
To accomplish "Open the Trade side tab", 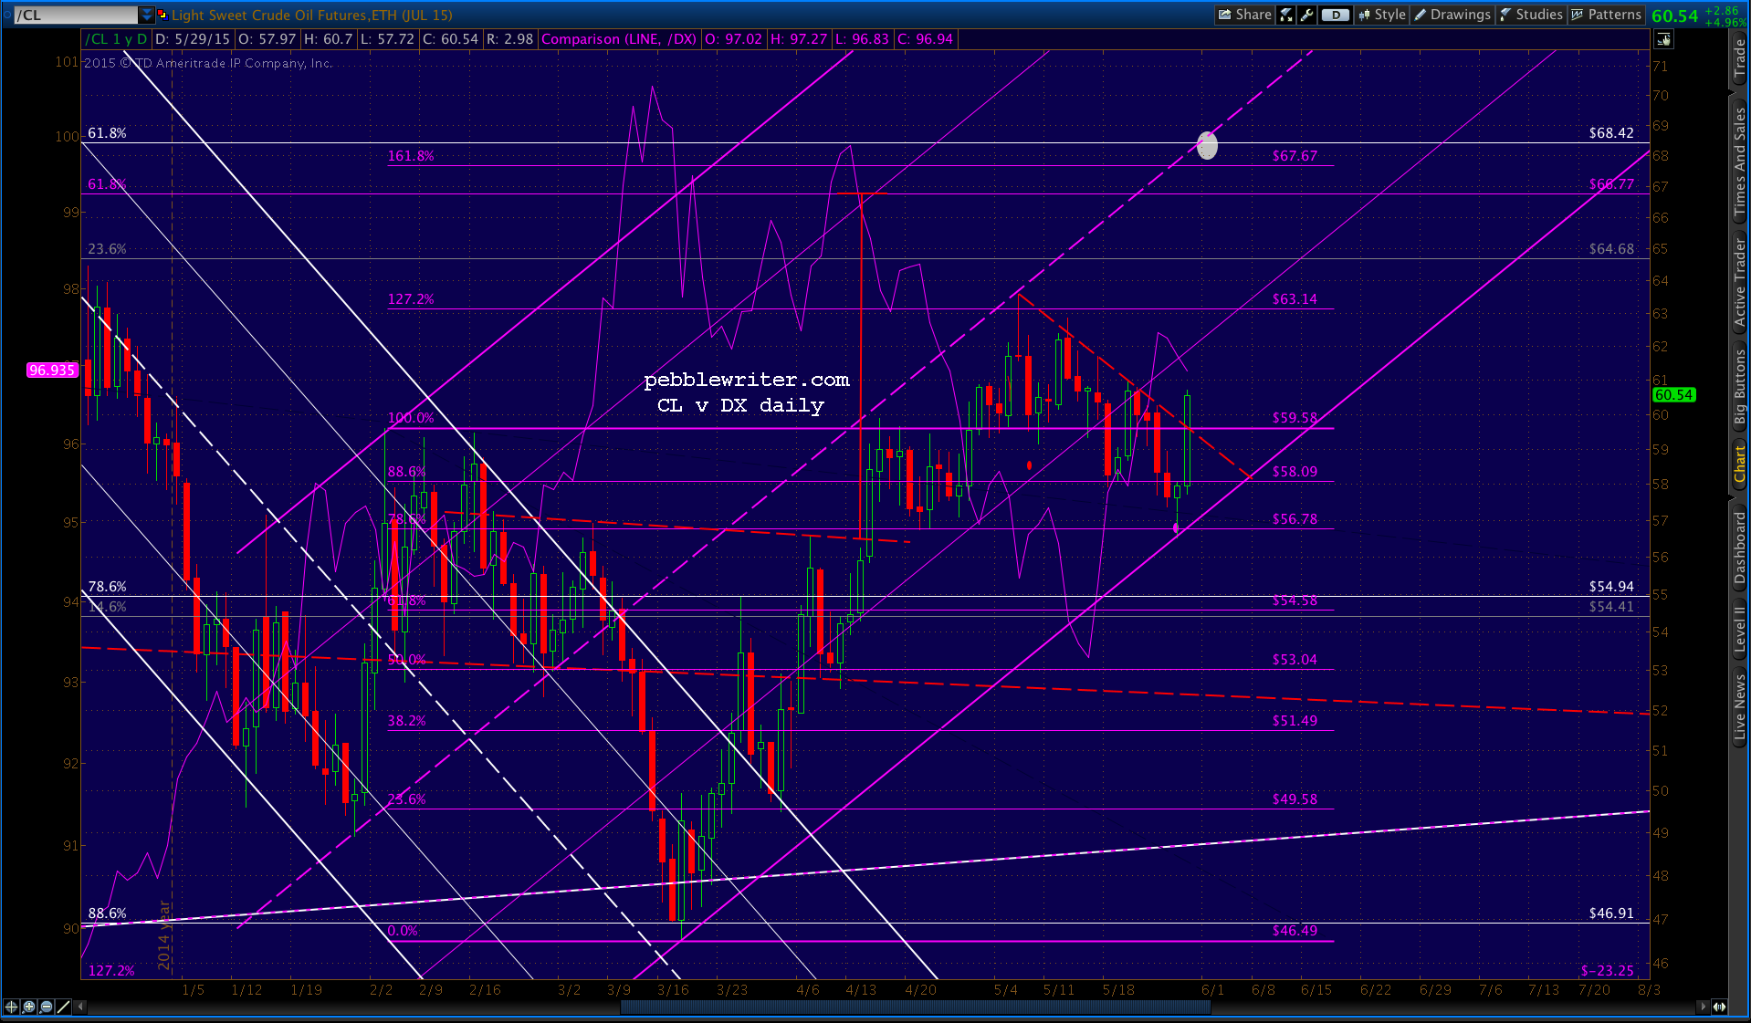I will pos(1740,58).
